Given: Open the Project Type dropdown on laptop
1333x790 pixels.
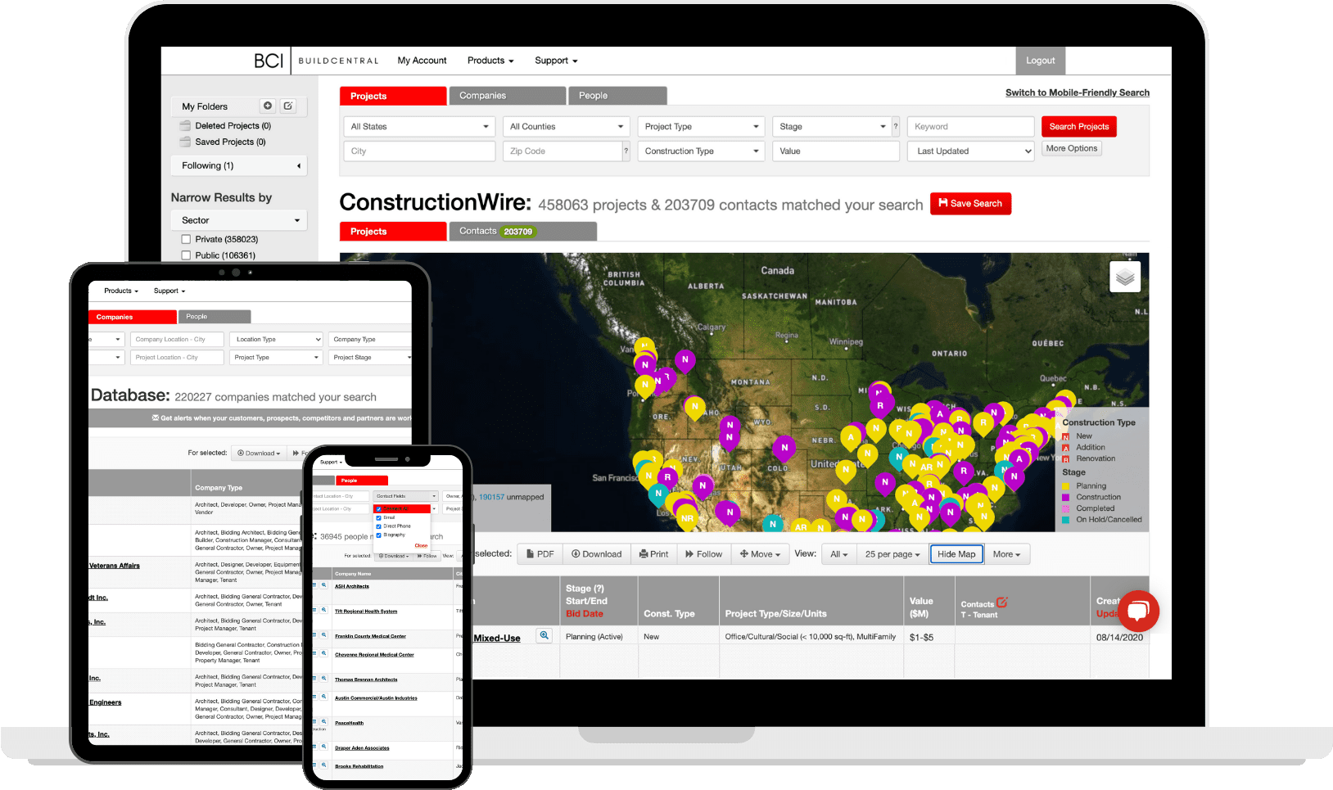Looking at the screenshot, I should (x=701, y=126).
